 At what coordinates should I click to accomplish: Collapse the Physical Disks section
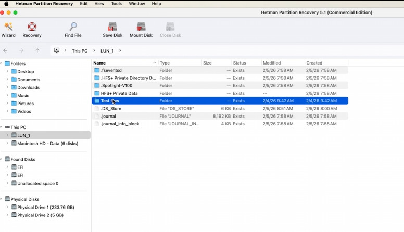1,199
